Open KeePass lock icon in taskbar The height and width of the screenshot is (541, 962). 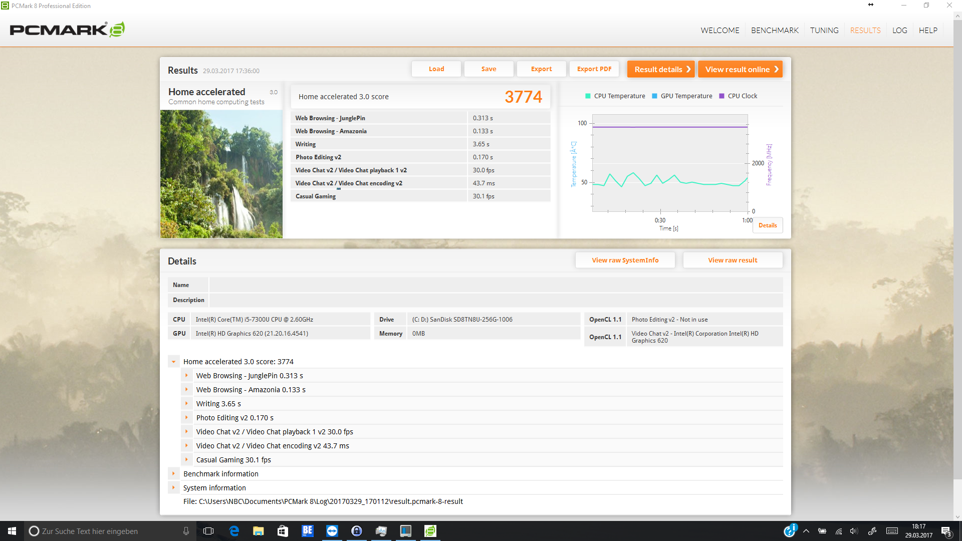point(356,531)
